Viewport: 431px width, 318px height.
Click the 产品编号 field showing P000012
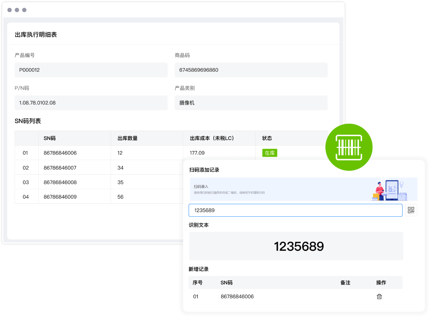click(91, 70)
